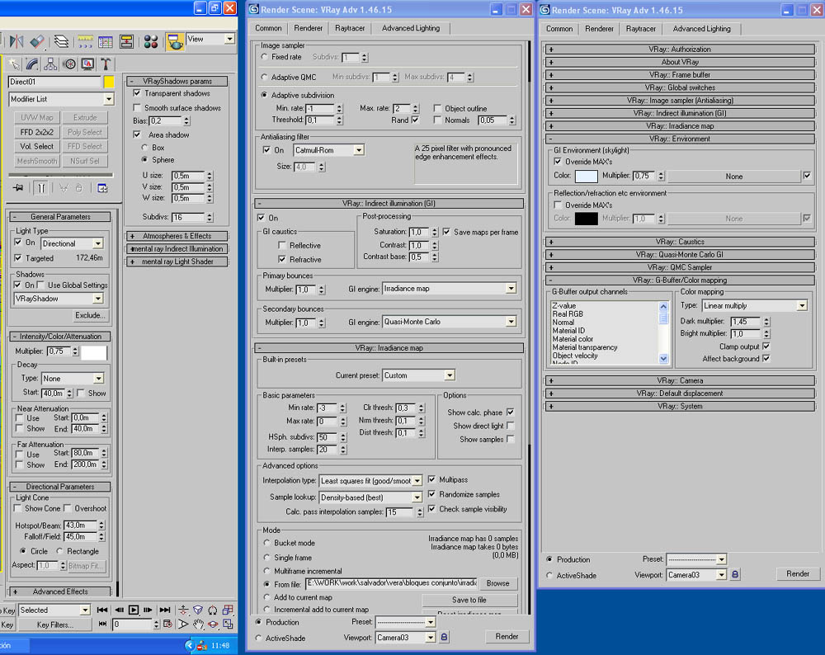
Task: Toggle the Area shadow checkbox
Action: click(x=137, y=134)
